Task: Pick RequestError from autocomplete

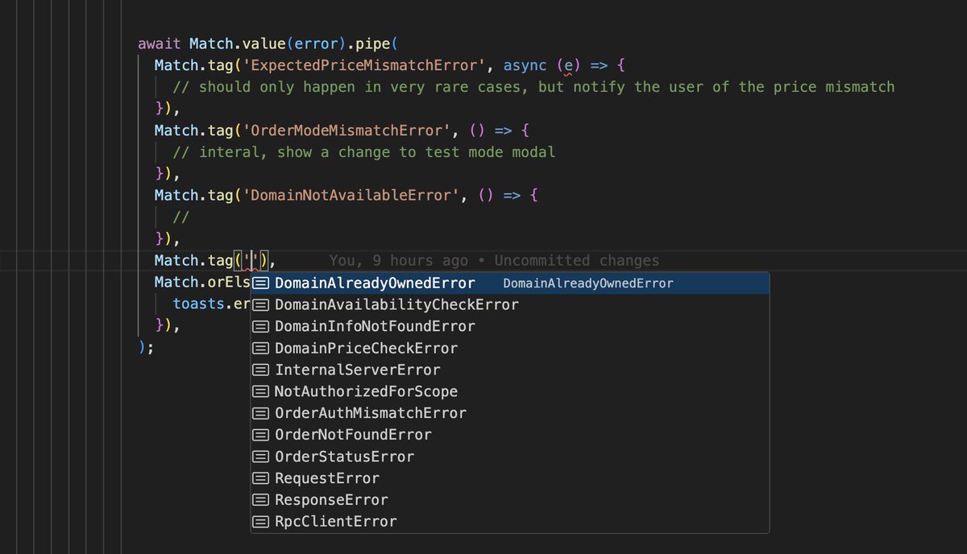Action: point(510,478)
